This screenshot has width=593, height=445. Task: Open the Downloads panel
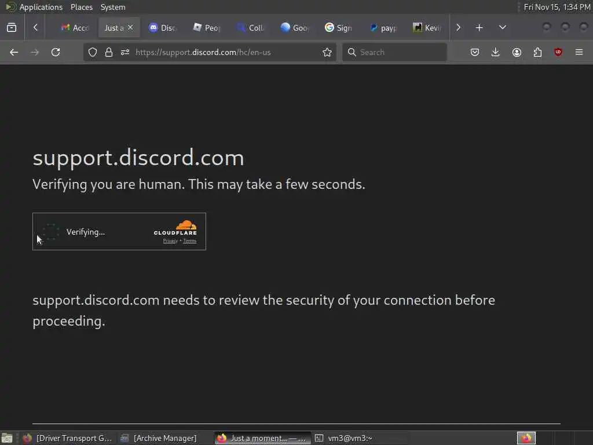tap(496, 52)
